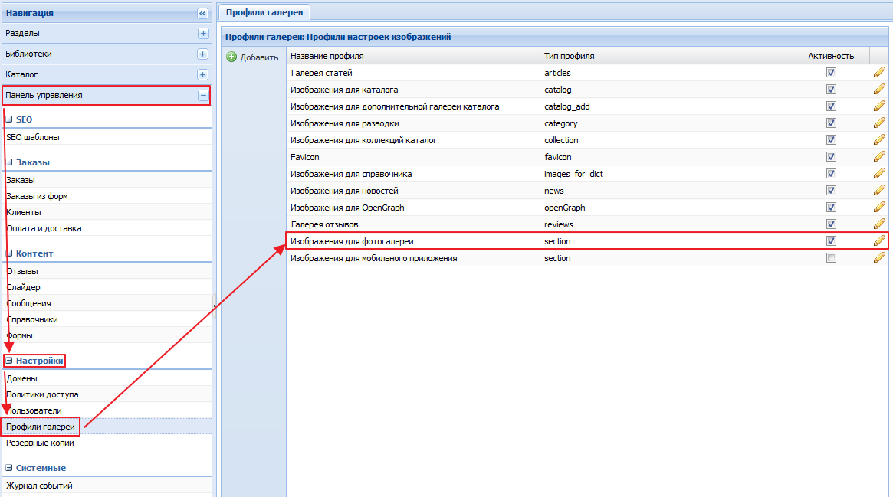Expand the Разделы navigation section
Viewport: 893px width, 497px height.
pyautogui.click(x=202, y=34)
